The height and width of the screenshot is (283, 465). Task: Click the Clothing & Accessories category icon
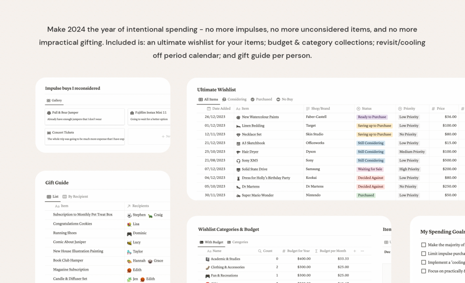(207, 267)
